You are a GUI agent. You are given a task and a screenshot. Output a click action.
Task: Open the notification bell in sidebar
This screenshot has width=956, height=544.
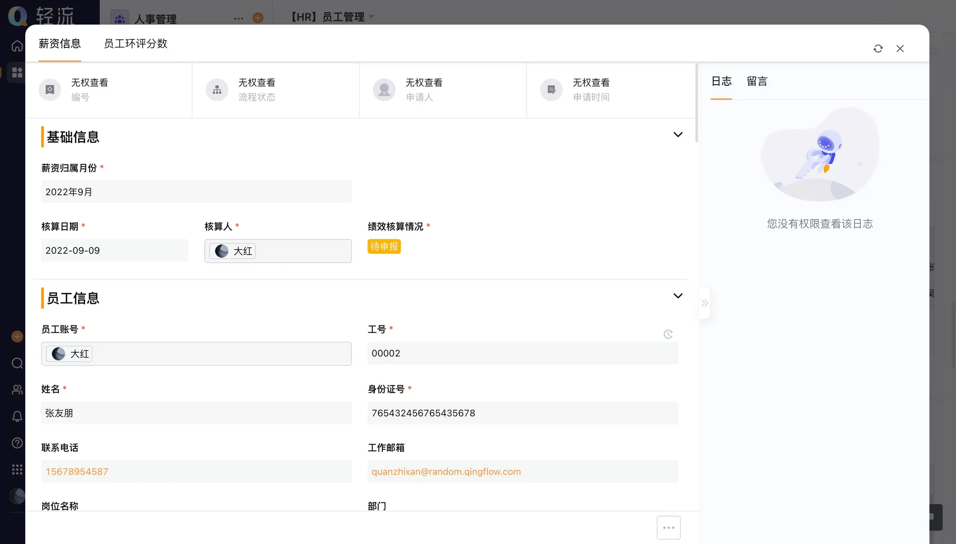pos(17,416)
